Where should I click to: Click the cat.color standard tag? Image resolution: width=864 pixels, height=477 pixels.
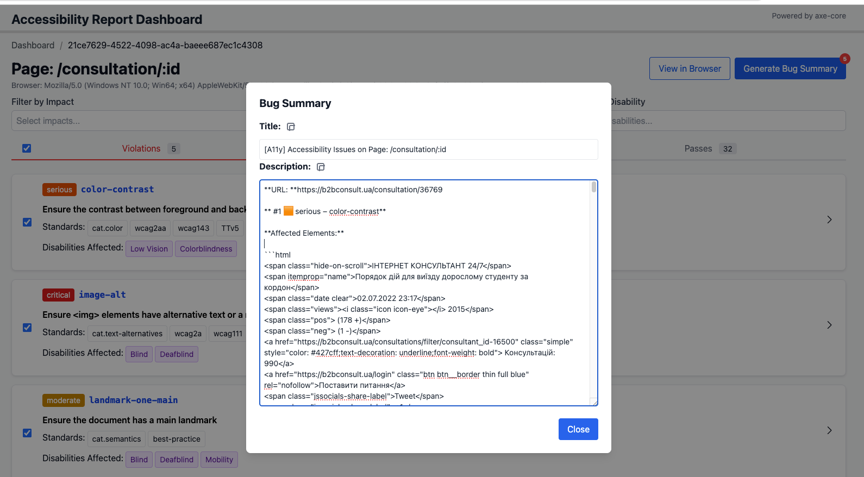(x=107, y=228)
